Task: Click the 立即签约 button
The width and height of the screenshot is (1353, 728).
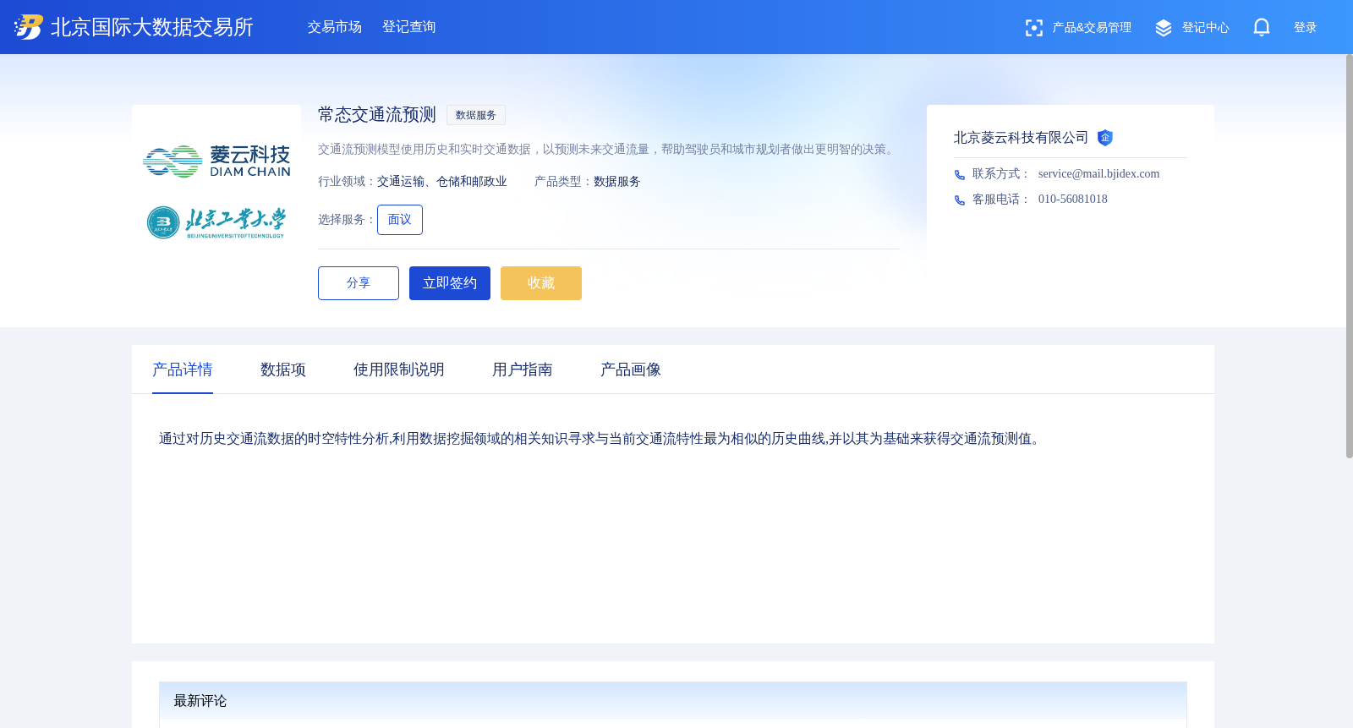Action: pyautogui.click(x=450, y=283)
